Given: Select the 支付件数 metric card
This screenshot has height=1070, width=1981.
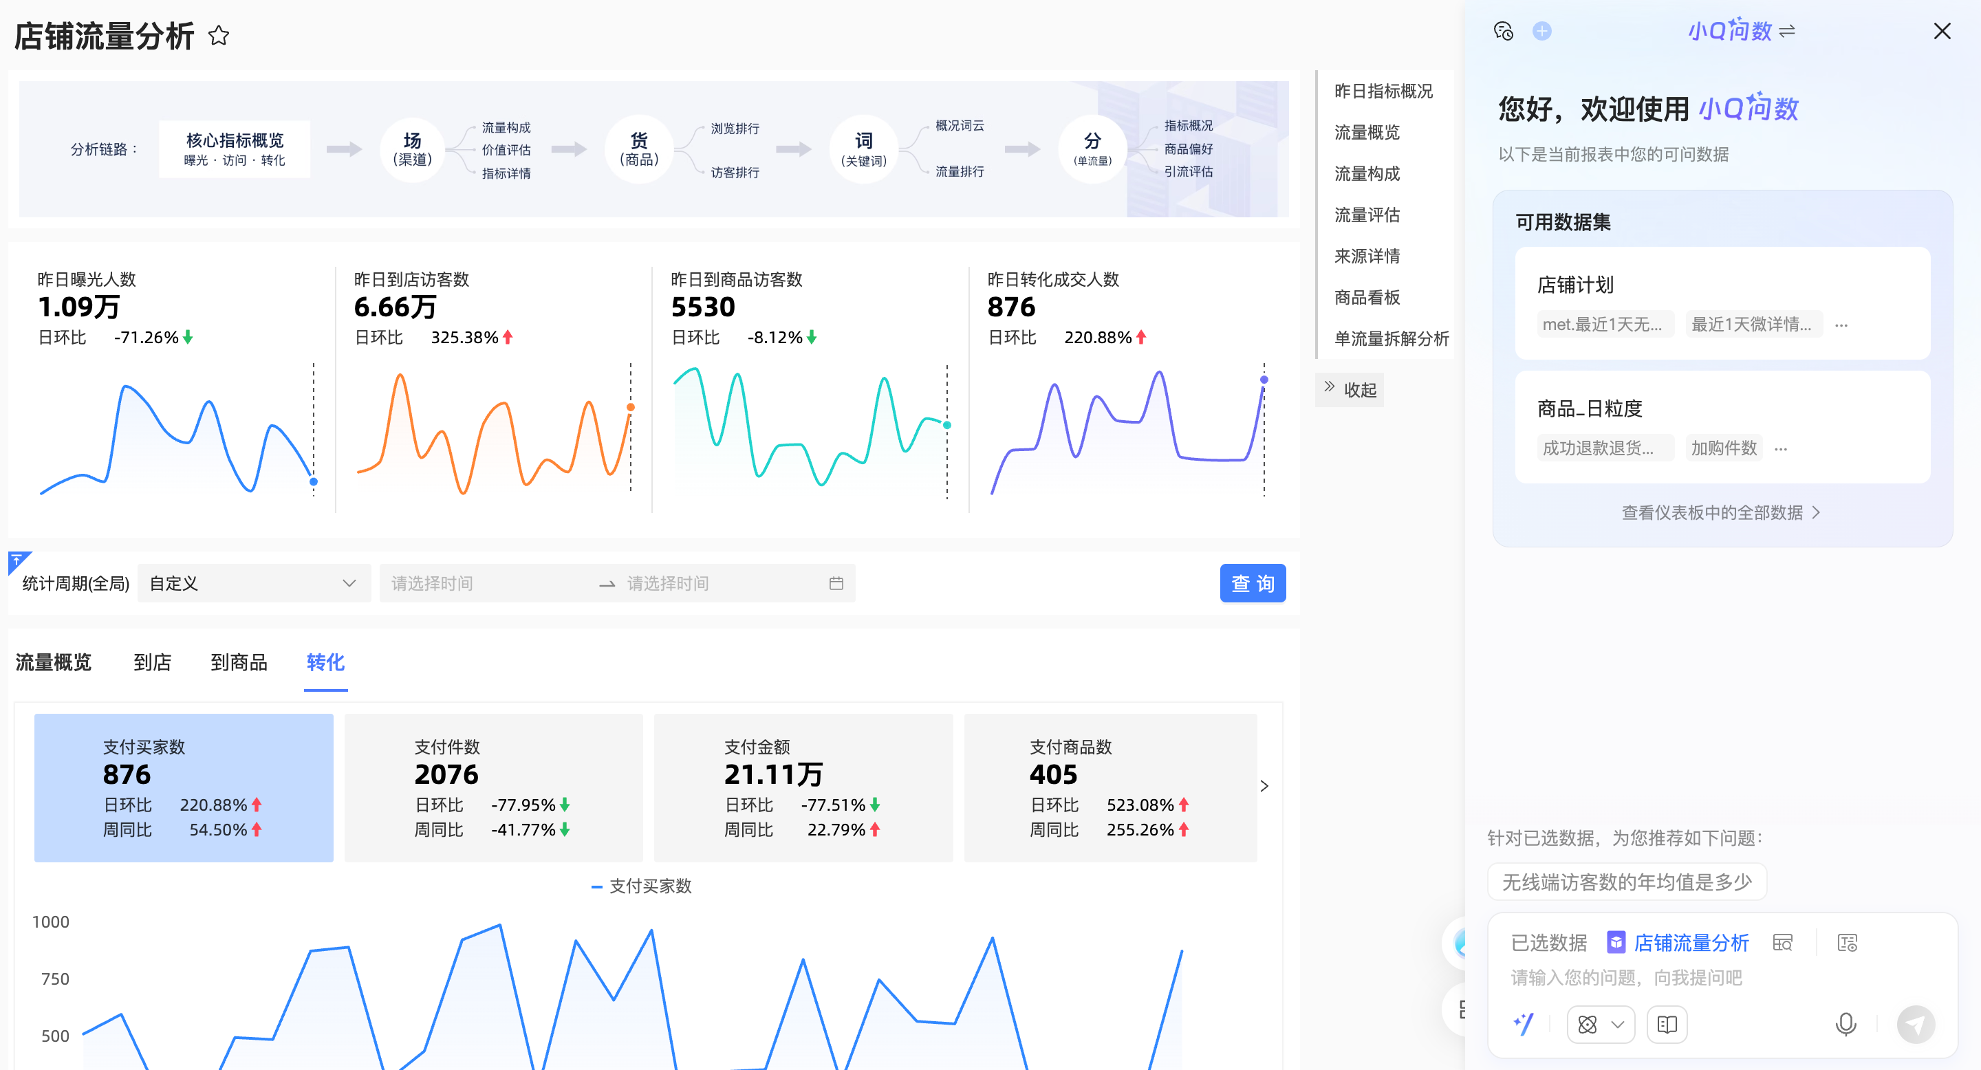Looking at the screenshot, I should click(494, 787).
